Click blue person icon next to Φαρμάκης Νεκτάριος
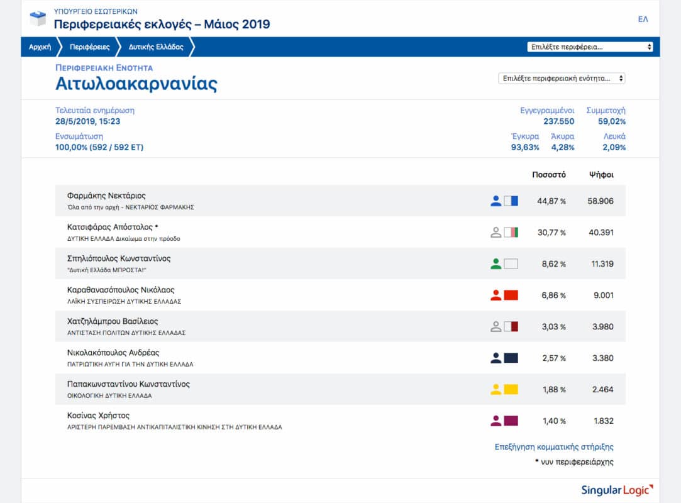Image resolution: width=681 pixels, height=503 pixels. [496, 201]
